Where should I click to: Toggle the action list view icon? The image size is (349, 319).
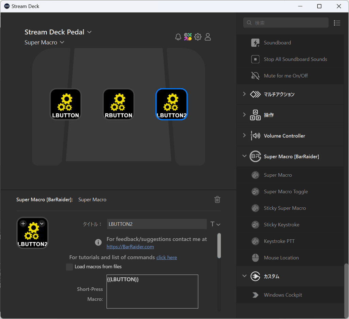tap(337, 23)
